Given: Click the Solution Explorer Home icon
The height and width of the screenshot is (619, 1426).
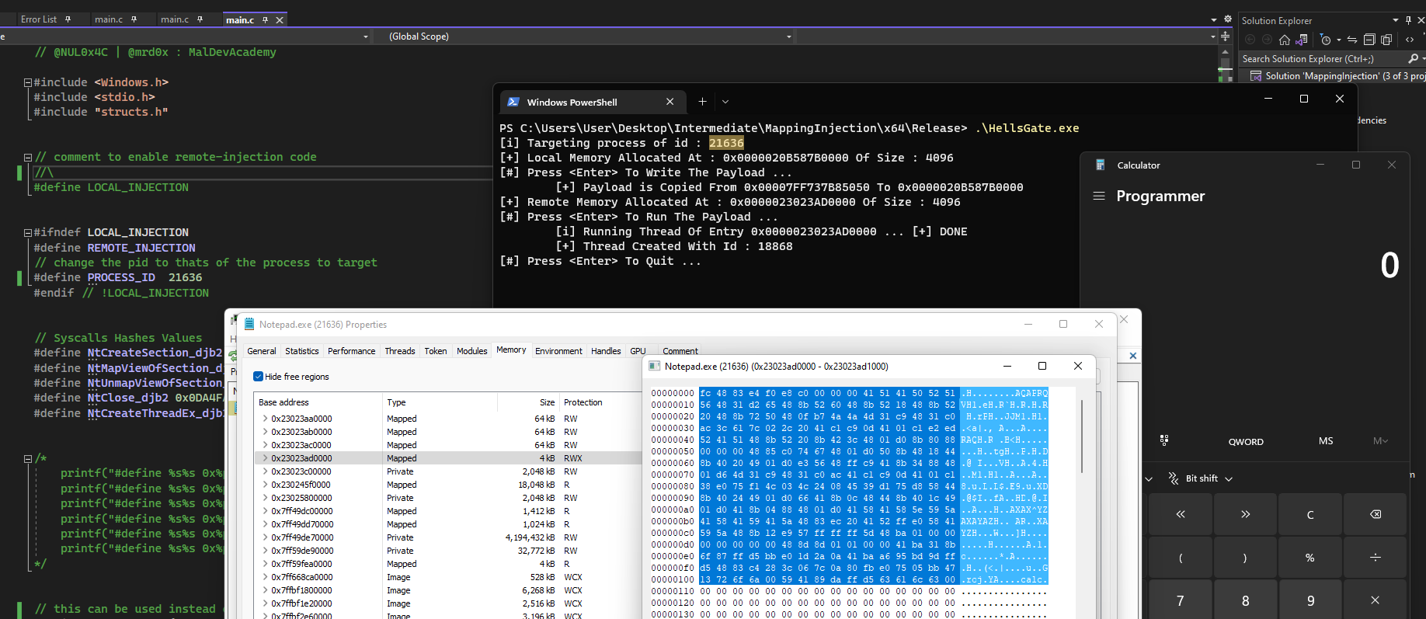Looking at the screenshot, I should [x=1285, y=40].
